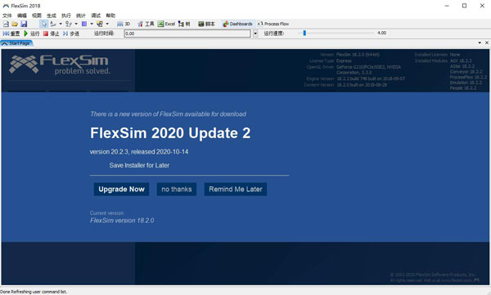Click the 'FlexSim 2020 Update 2' heading
Image resolution: width=491 pixels, height=295 pixels.
click(170, 133)
